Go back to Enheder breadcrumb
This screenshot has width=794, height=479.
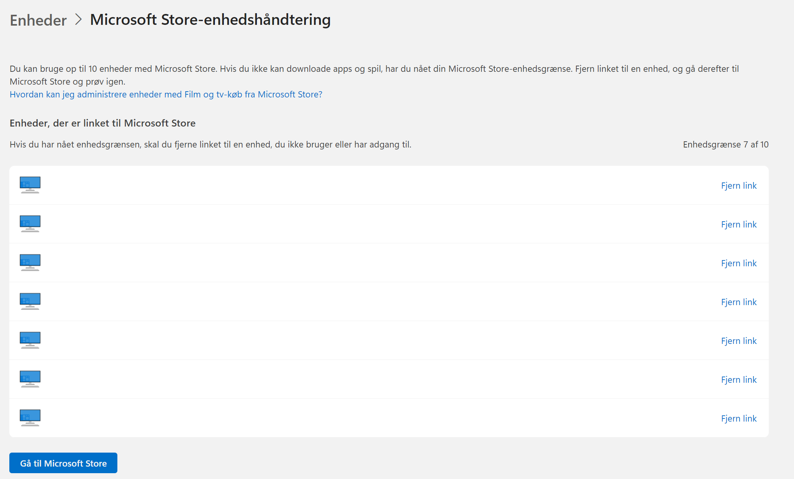click(38, 20)
